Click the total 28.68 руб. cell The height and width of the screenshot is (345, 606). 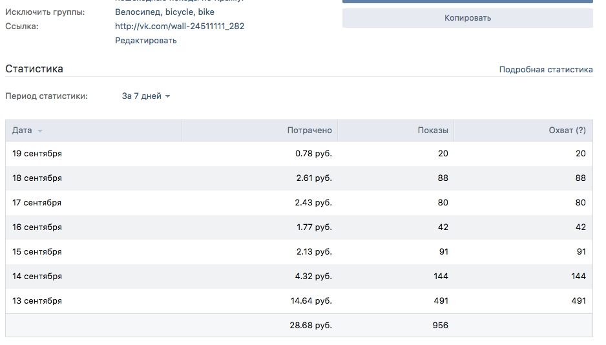pyautogui.click(x=310, y=326)
